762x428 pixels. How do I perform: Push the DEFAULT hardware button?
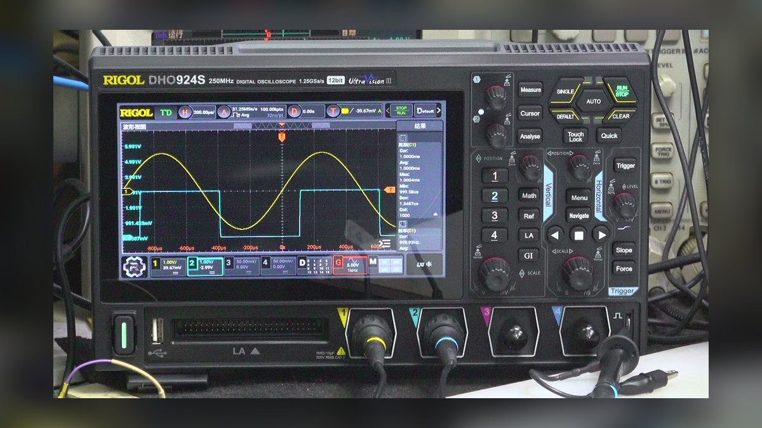click(x=565, y=116)
